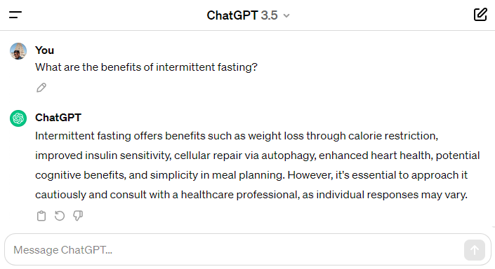This screenshot has width=495, height=269.
Task: Expand the chevron next to 3.5
Action: pos(286,15)
